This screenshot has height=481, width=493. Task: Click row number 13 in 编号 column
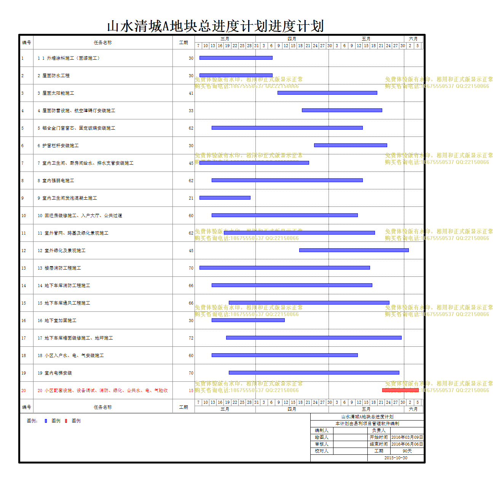[x=24, y=268]
